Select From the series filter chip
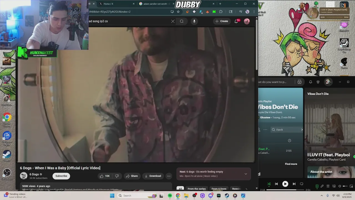The height and width of the screenshot is (200, 355). tap(197, 189)
